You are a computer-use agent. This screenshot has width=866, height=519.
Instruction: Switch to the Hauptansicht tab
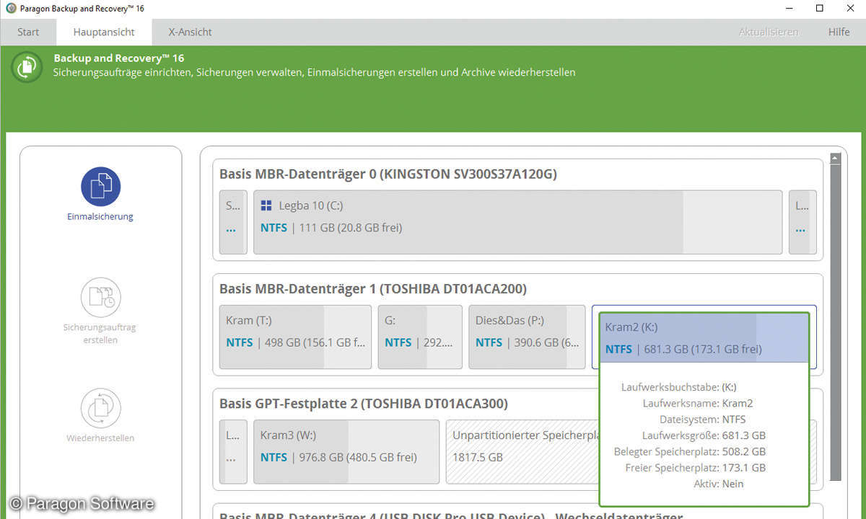click(x=105, y=32)
